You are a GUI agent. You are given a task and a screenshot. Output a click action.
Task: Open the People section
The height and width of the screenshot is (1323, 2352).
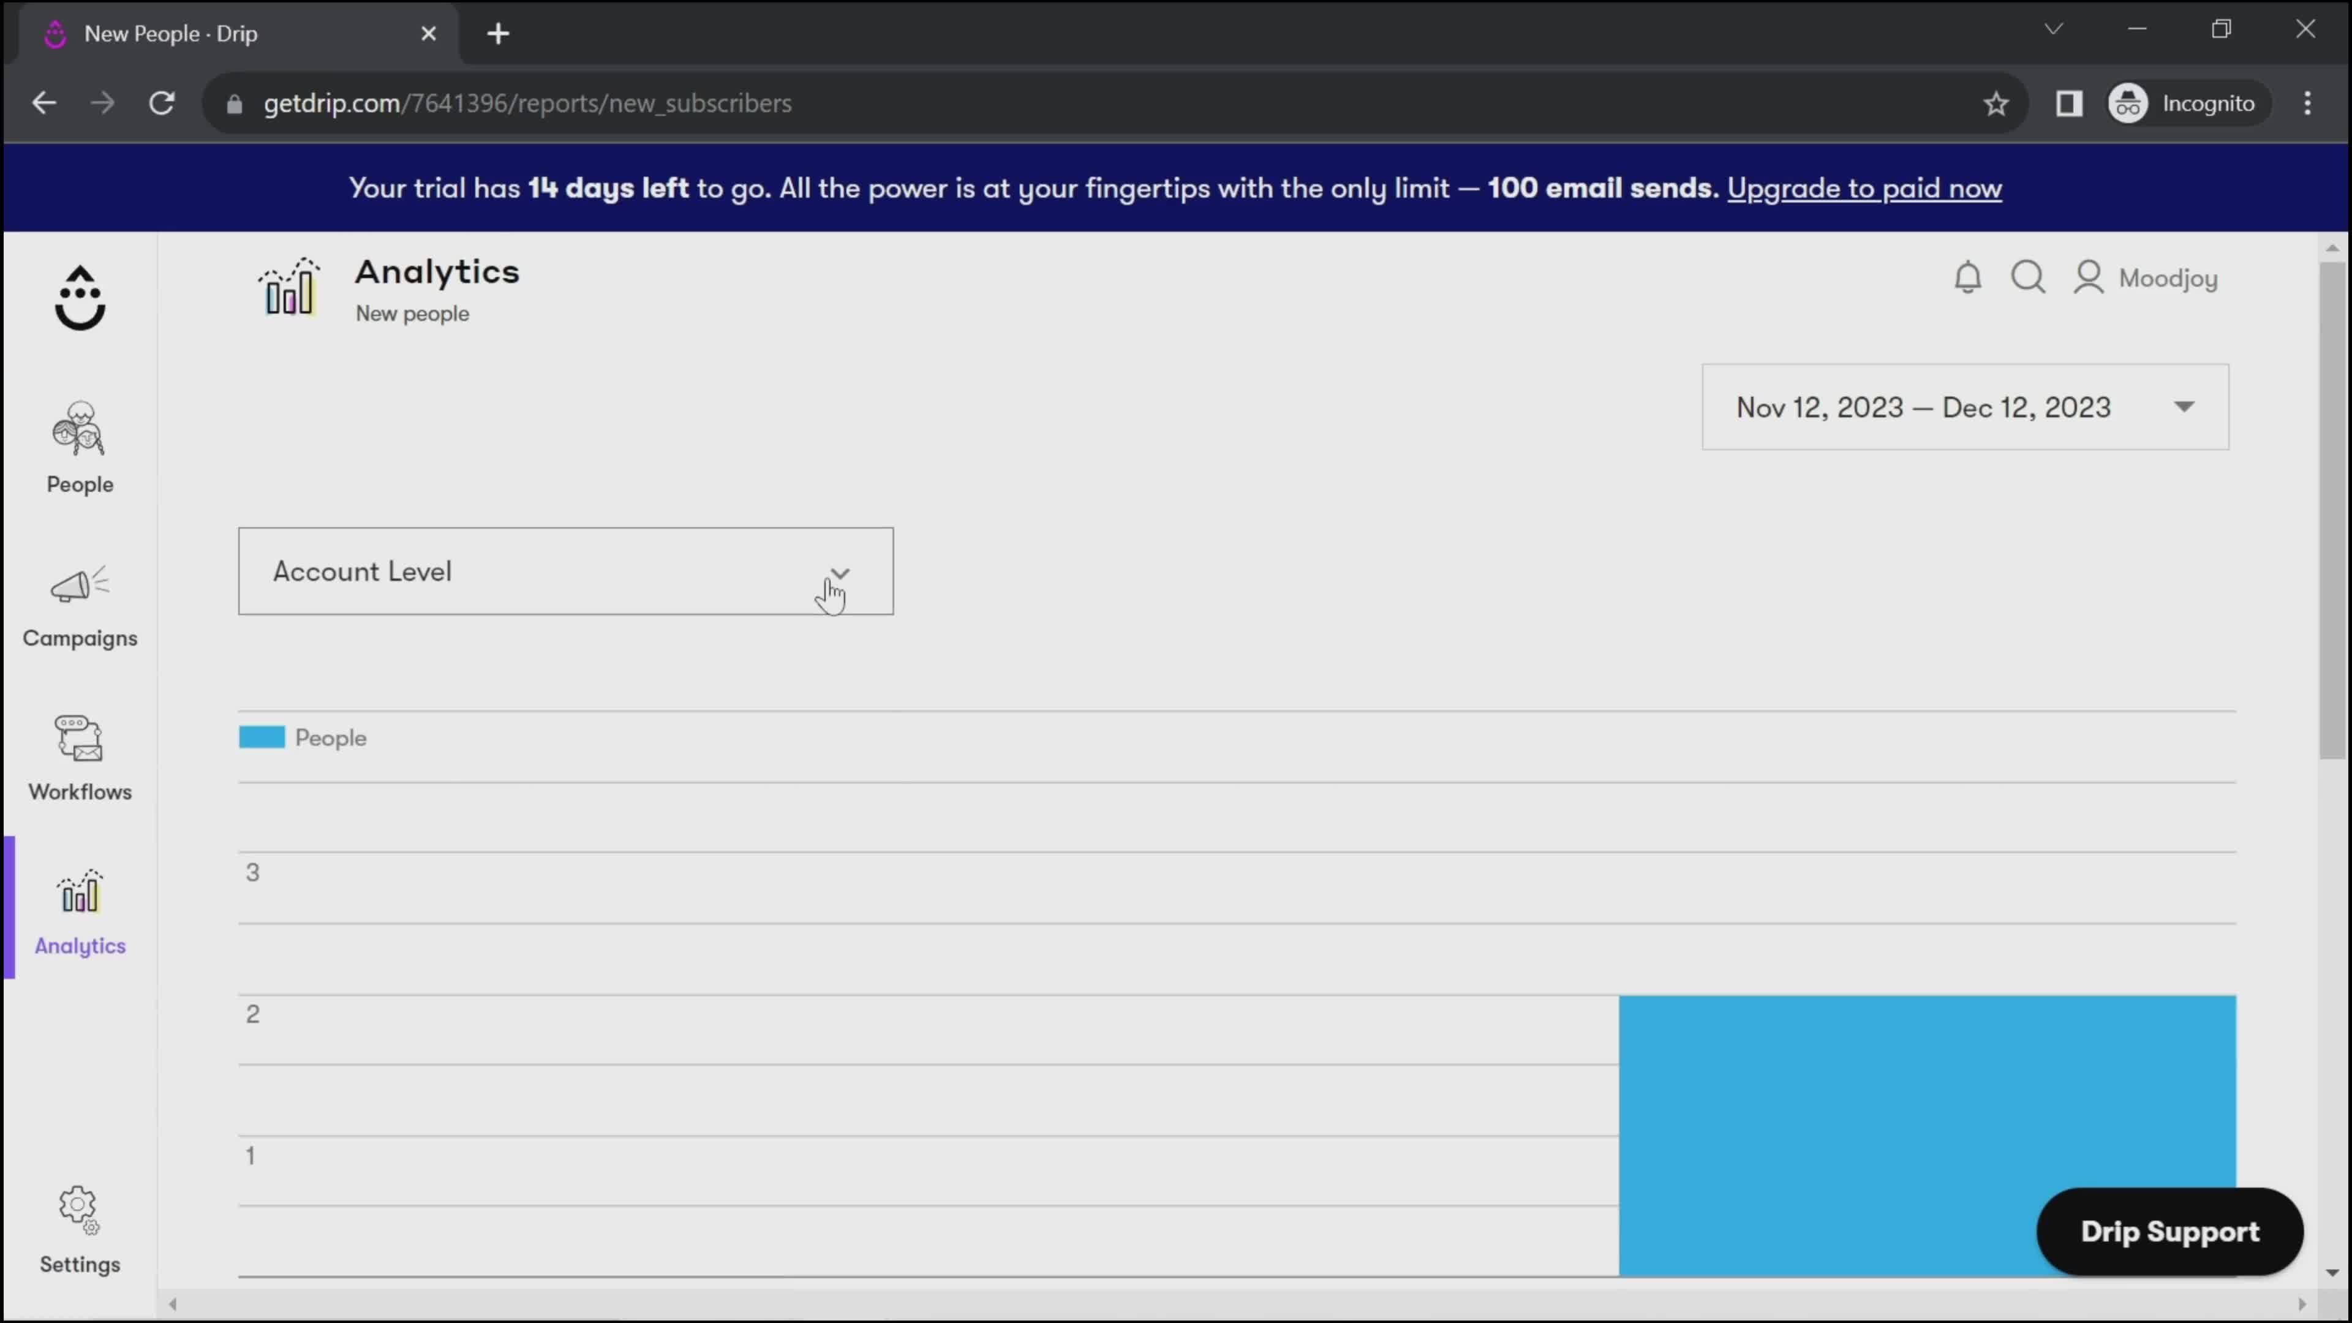tap(79, 444)
